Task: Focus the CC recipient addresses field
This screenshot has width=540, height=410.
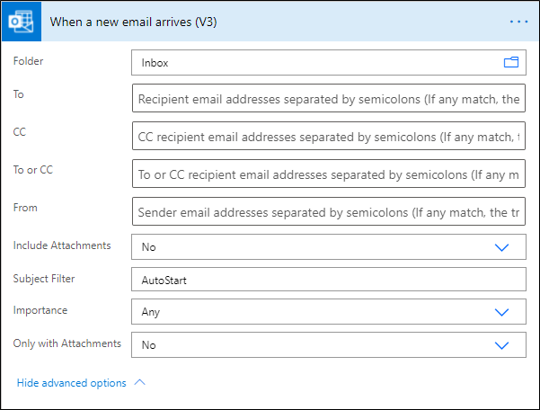Action: coord(328,137)
